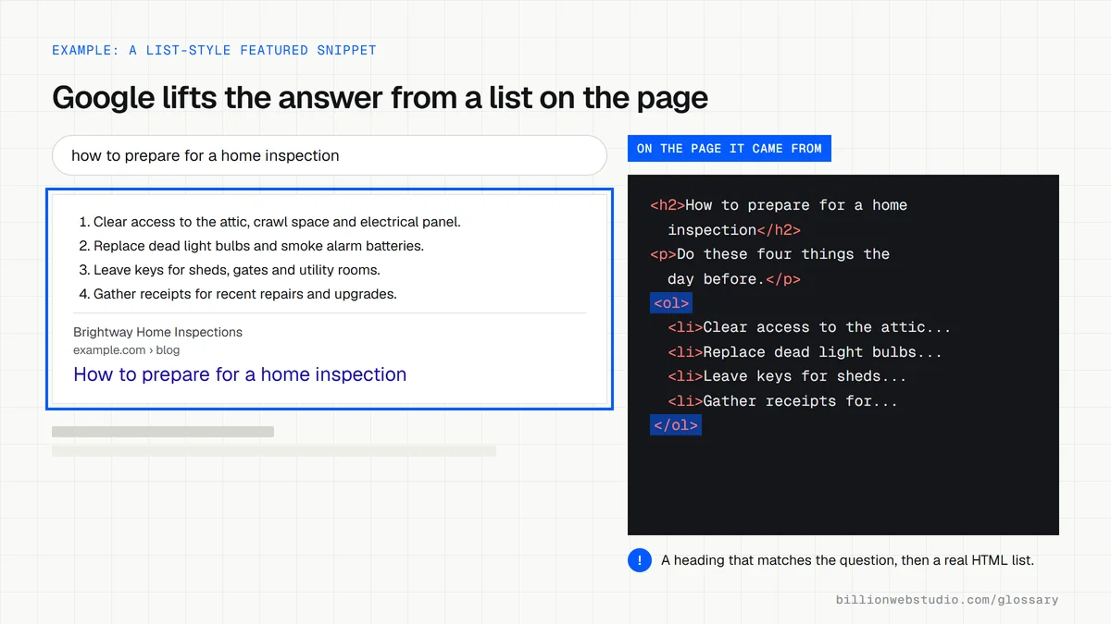Click the search box reading 'how to prepare for a home inspection'
This screenshot has width=1111, height=624.
coord(330,155)
